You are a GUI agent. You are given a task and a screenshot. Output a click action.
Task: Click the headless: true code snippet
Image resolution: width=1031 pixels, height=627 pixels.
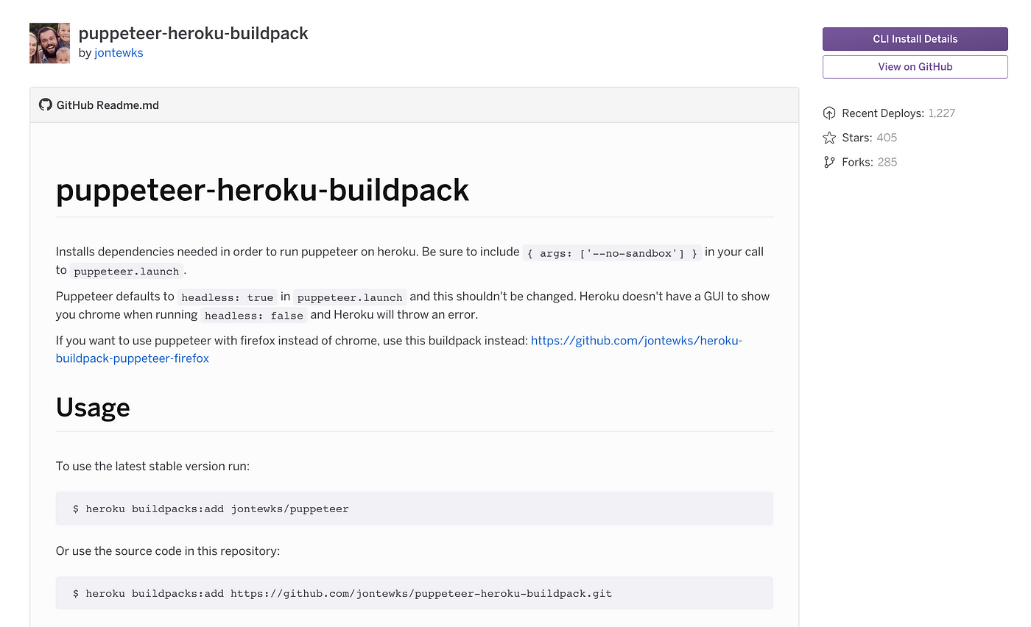click(x=227, y=297)
